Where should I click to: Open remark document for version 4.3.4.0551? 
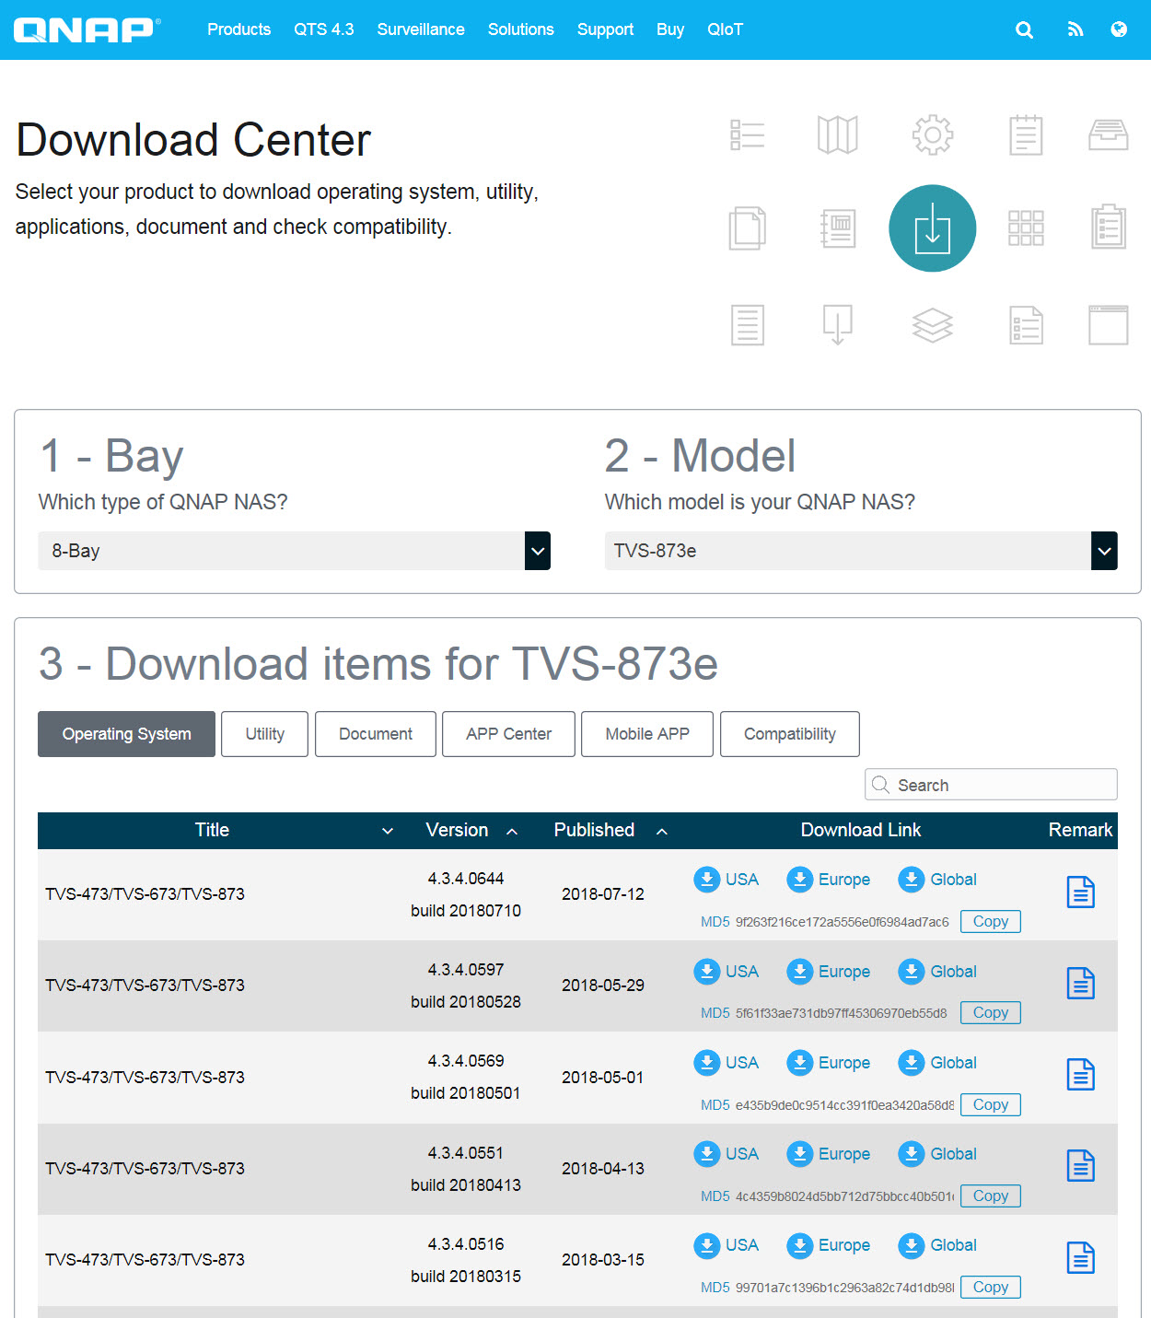click(x=1081, y=1166)
